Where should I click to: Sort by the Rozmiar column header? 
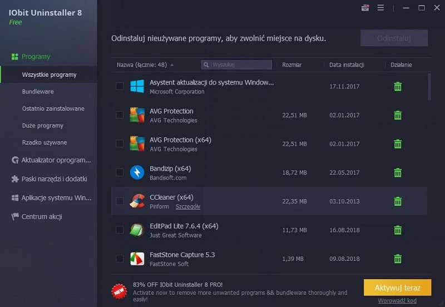[291, 65]
